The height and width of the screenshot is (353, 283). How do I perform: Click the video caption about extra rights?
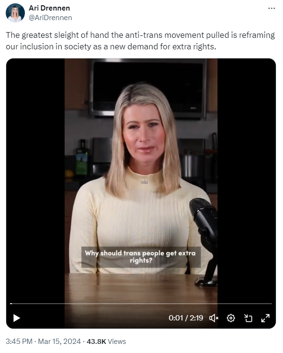click(141, 257)
